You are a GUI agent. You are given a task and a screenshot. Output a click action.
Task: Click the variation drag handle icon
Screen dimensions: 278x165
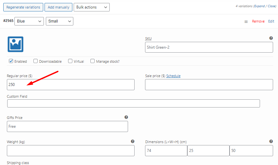pos(246,22)
